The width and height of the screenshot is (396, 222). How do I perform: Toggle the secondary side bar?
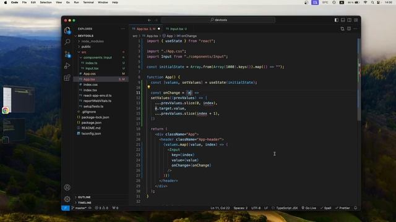[x=349, y=20]
